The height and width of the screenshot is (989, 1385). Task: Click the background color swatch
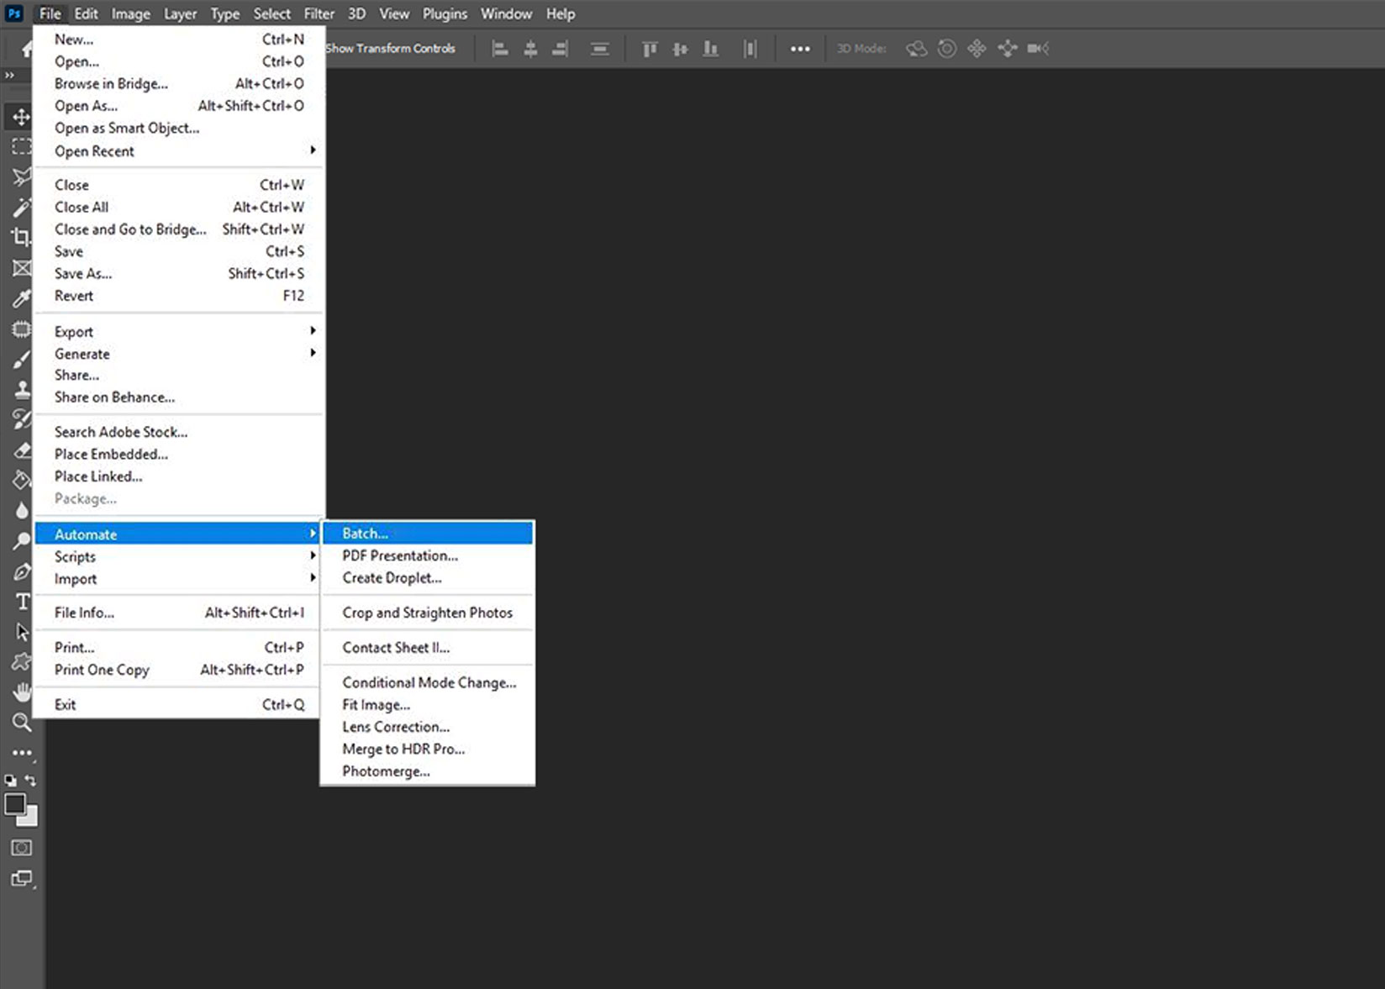tap(31, 818)
